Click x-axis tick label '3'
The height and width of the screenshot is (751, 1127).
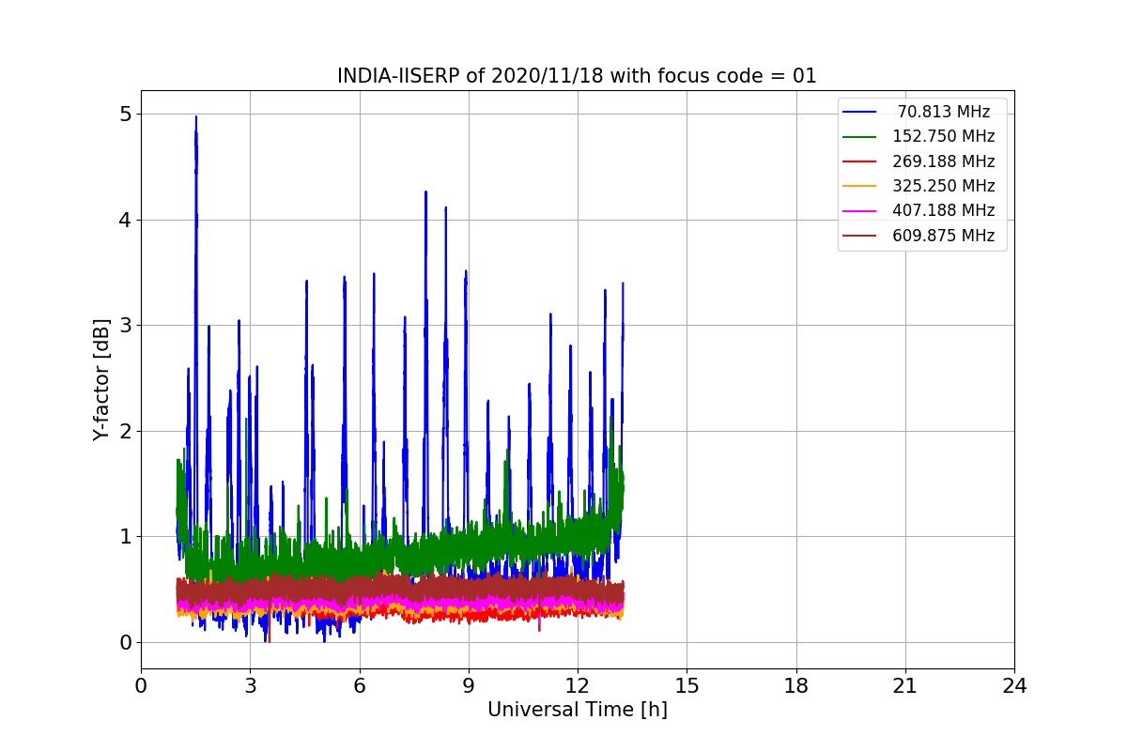point(250,686)
